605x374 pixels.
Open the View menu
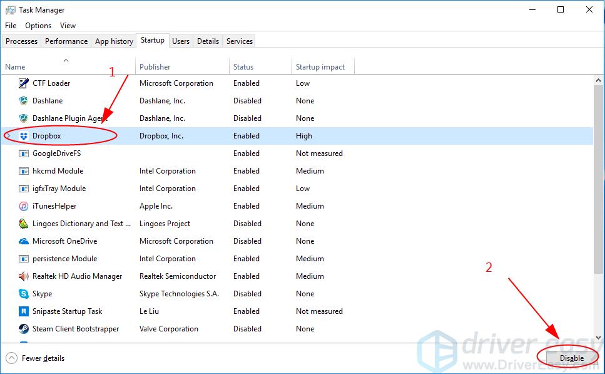[68, 26]
